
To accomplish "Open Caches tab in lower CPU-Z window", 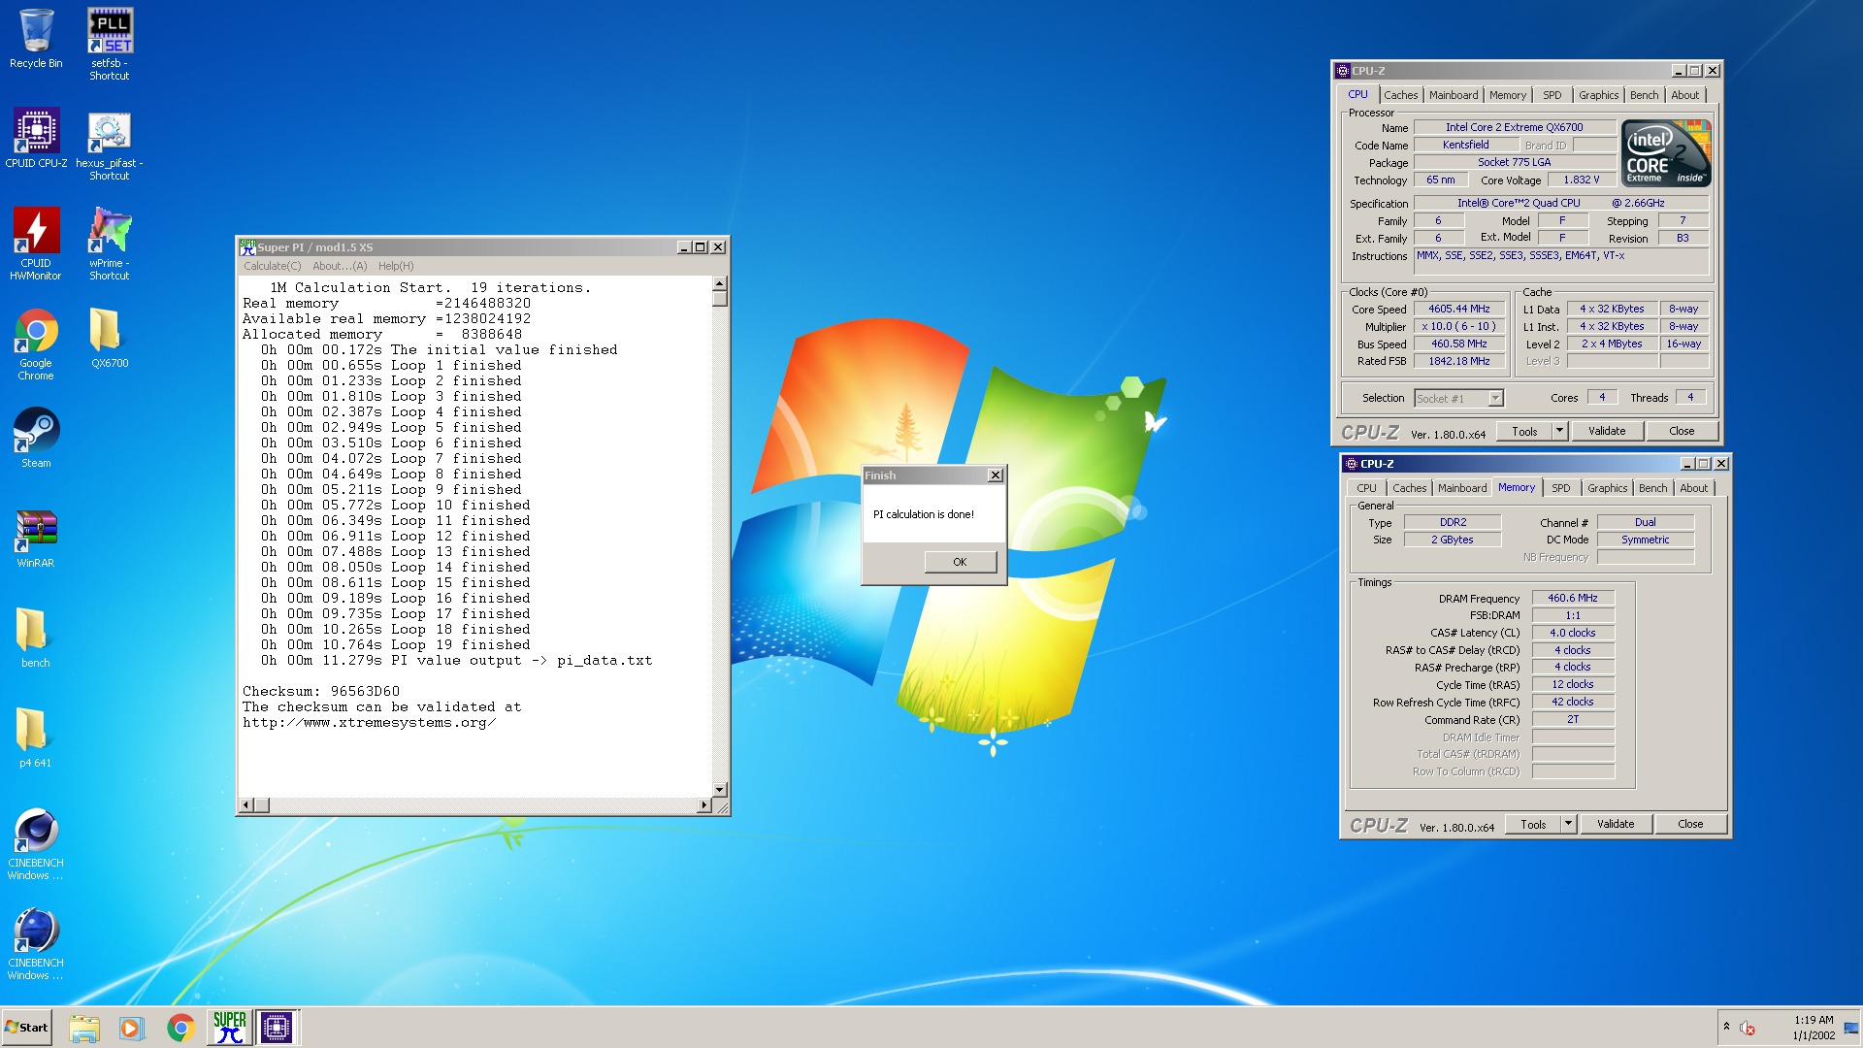I will click(x=1410, y=488).
